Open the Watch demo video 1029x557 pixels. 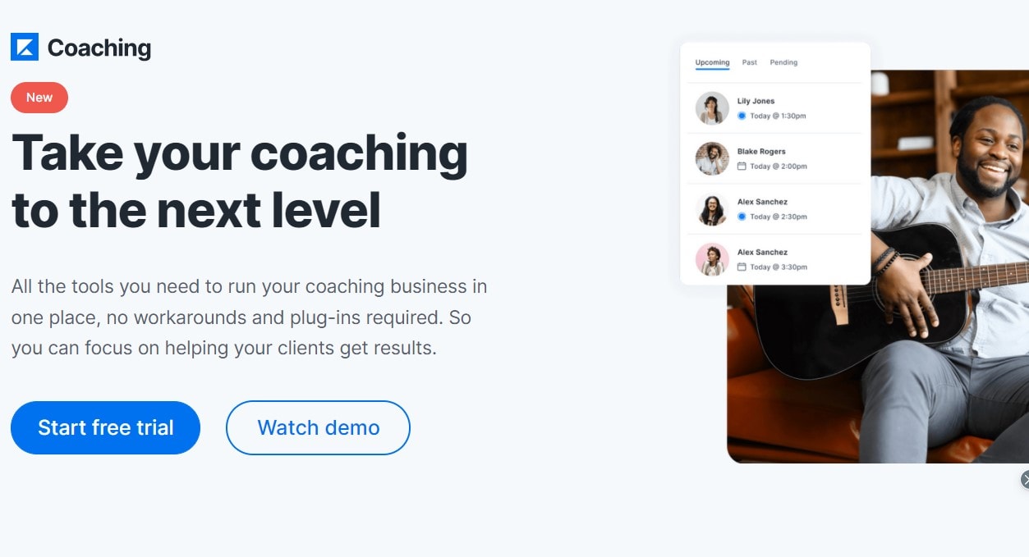coord(318,427)
